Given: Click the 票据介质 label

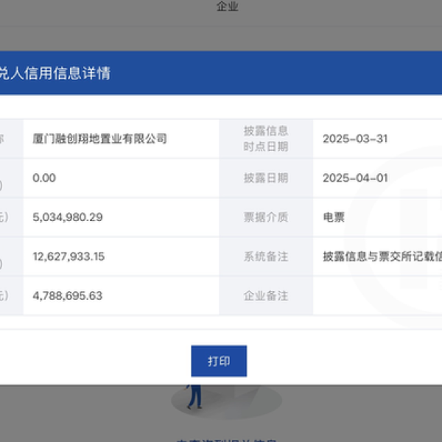Looking at the screenshot, I should (266, 217).
